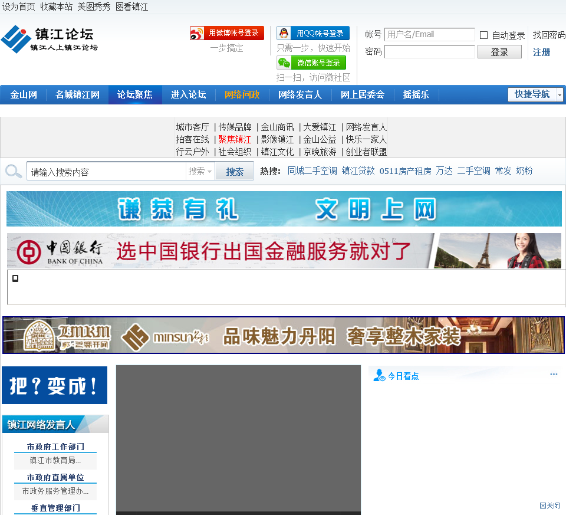The image size is (566, 515).
Task: Click the Zhenjiang Forum logo
Action: (x=50, y=39)
